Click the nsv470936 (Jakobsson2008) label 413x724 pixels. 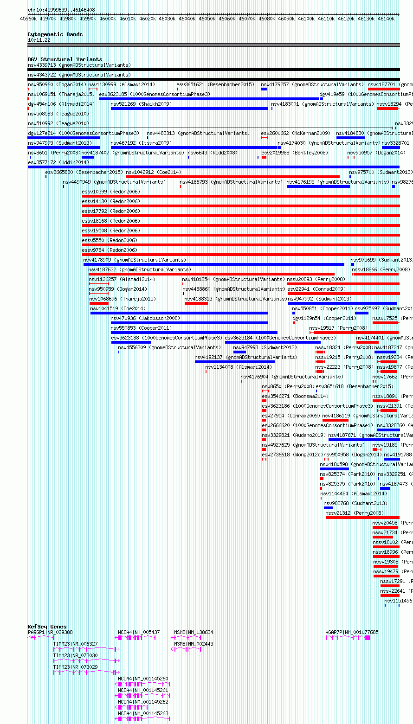(x=145, y=318)
